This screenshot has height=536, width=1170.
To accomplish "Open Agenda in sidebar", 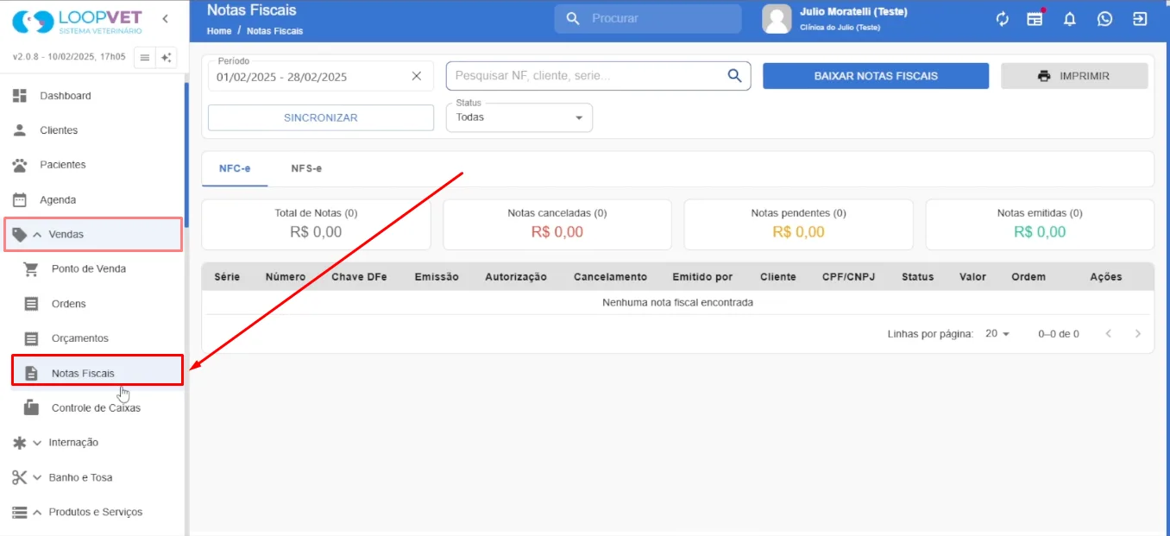I will click(92, 199).
